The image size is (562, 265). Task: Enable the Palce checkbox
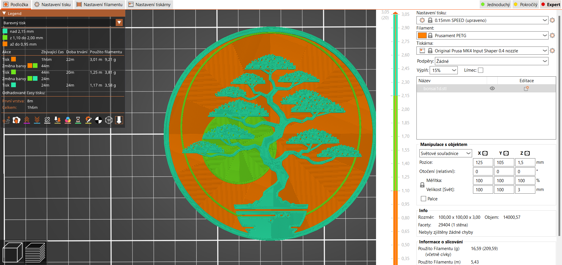point(423,199)
